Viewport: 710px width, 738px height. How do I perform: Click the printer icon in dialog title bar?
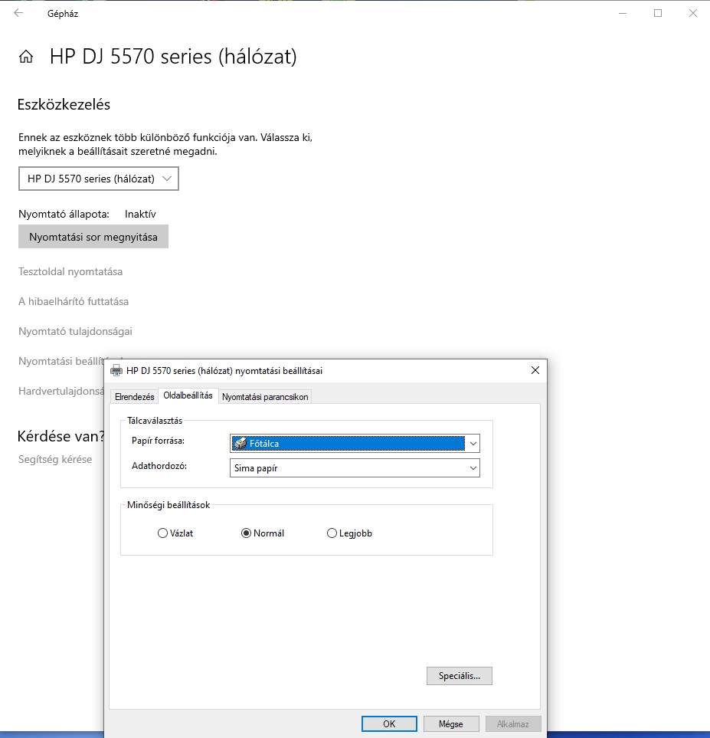(116, 370)
